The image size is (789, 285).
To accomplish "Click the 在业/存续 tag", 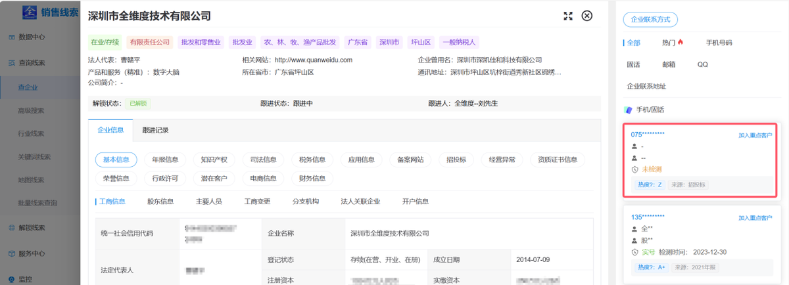I will coord(105,42).
